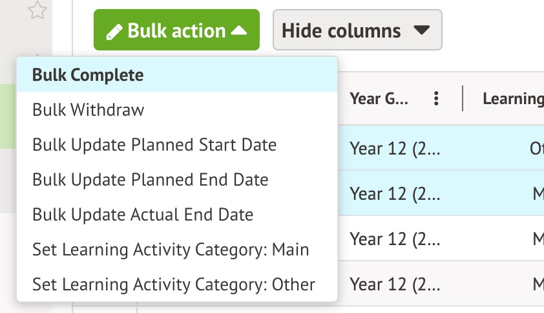Select the second row's Year 12 cell
The image size is (544, 313).
coord(395,193)
